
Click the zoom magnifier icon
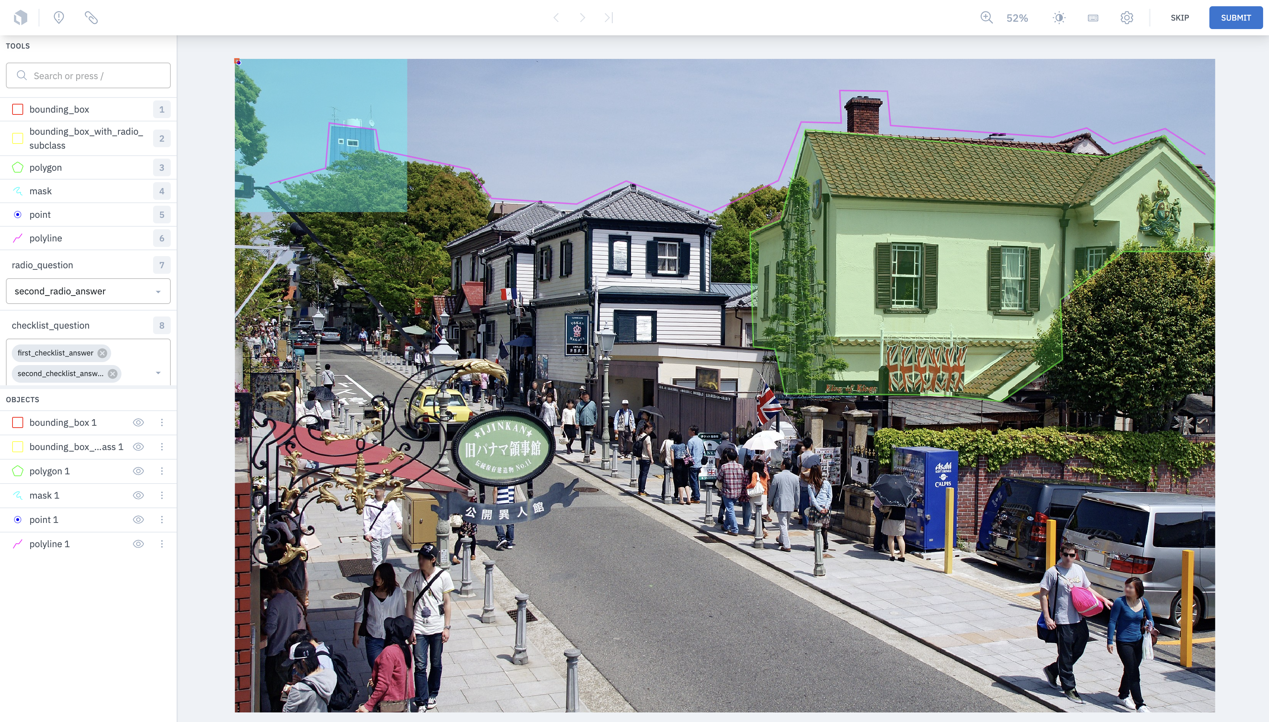pos(986,18)
